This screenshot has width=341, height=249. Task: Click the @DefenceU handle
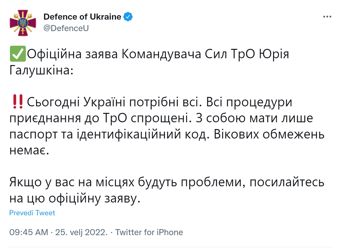click(66, 28)
